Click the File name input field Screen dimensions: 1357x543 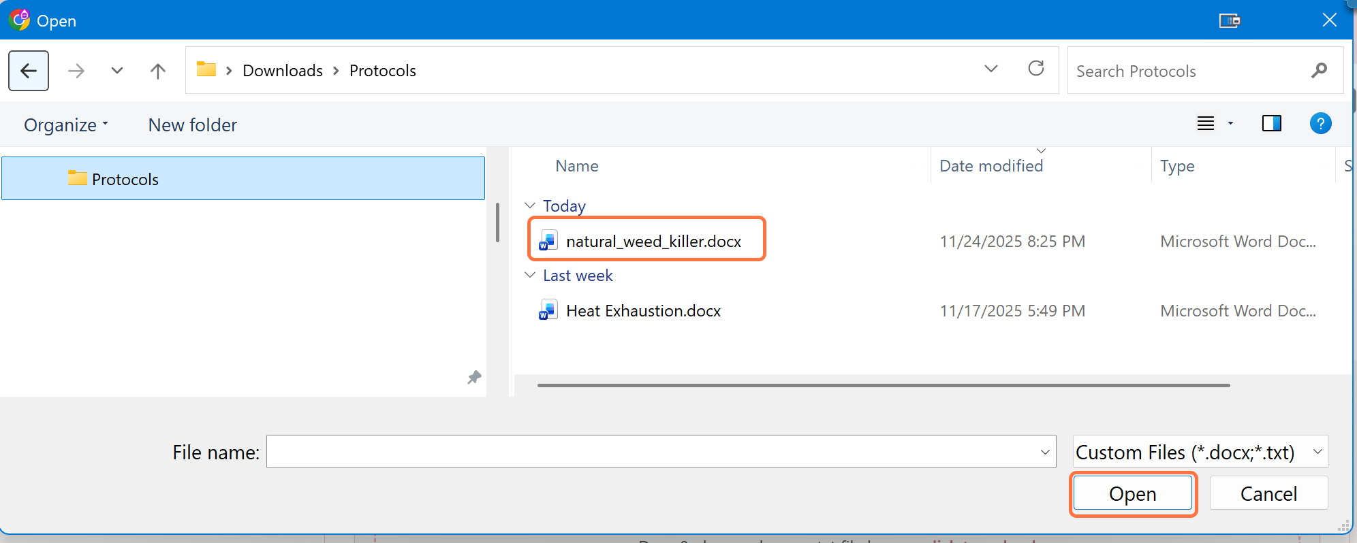(653, 452)
